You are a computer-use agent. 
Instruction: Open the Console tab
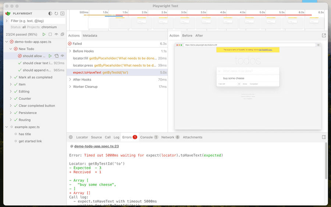pos(149,137)
